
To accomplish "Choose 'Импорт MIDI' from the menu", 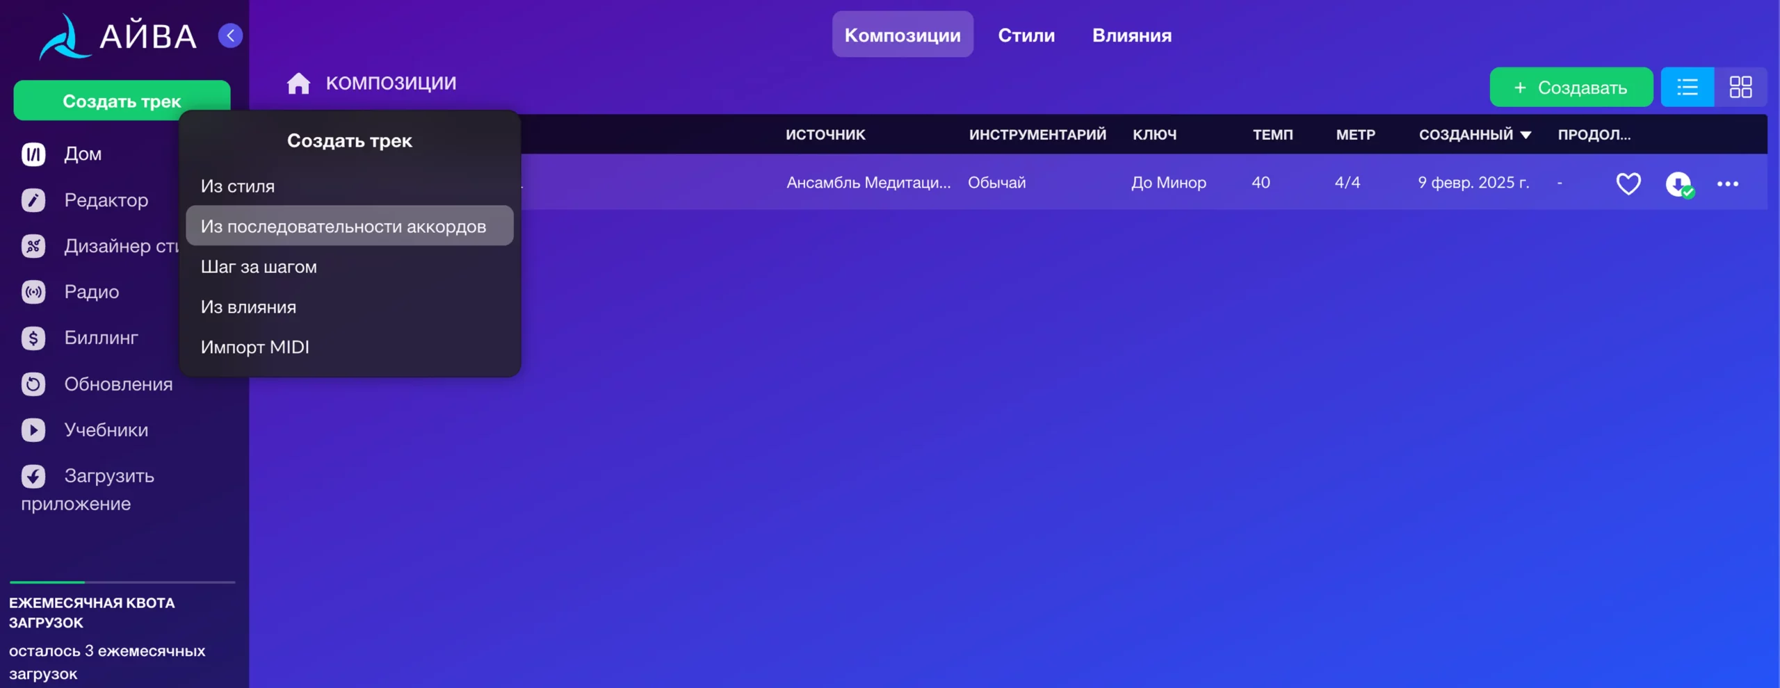I will click(x=254, y=347).
